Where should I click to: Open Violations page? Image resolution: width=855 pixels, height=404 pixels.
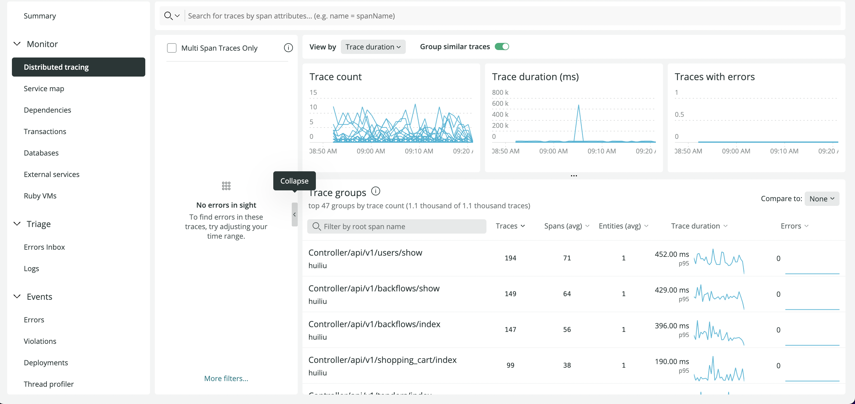click(x=40, y=341)
